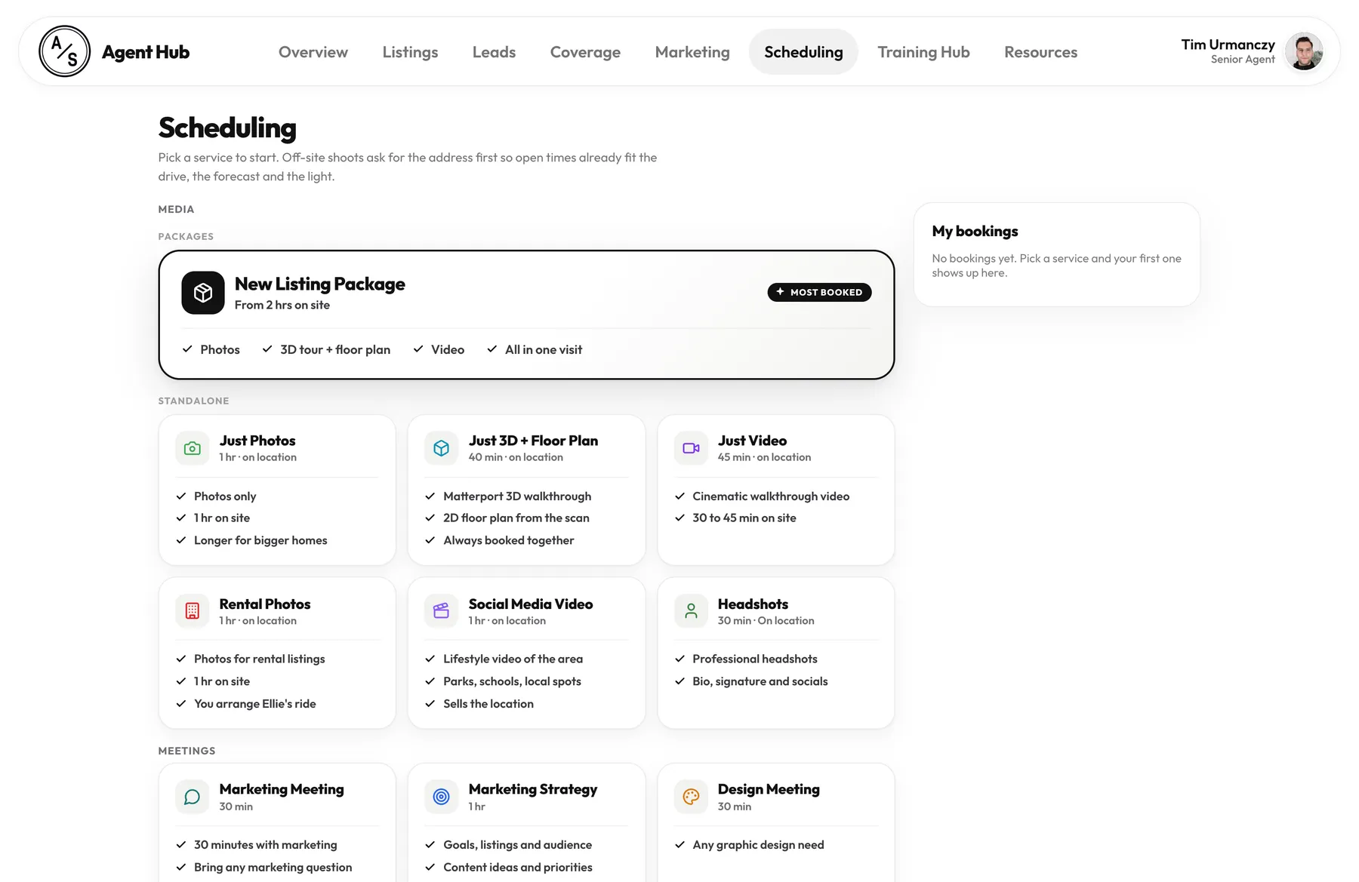Go to the Resources tab
This screenshot has width=1359, height=882.
pyautogui.click(x=1040, y=52)
